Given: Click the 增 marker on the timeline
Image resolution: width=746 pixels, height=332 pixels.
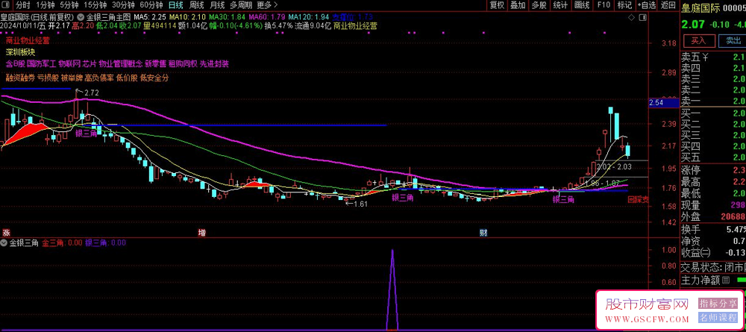Looking at the screenshot, I should (202, 233).
